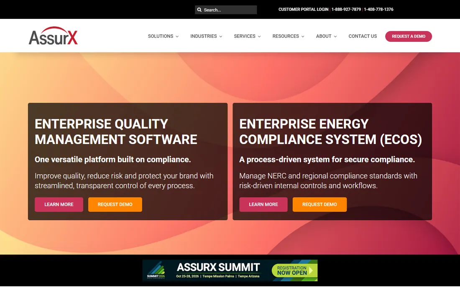Open the AssurX Summit banner title

(x=218, y=267)
